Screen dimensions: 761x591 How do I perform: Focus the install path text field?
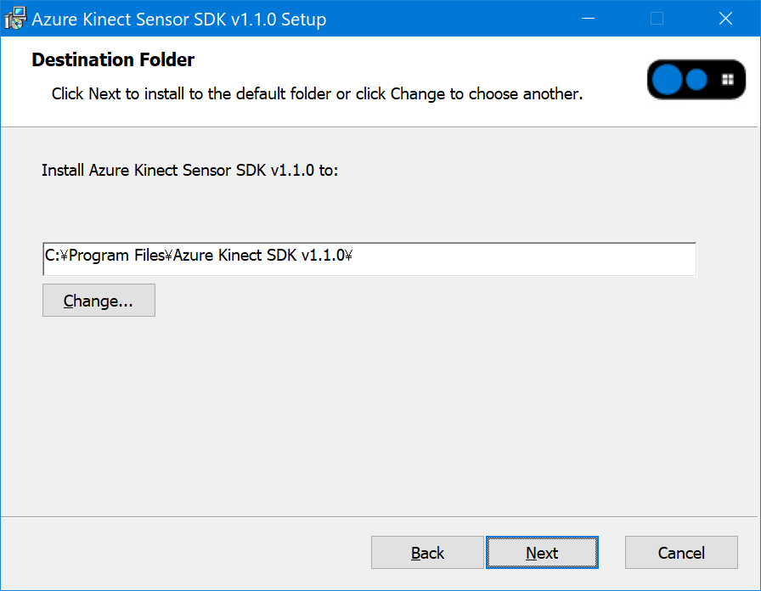point(369,259)
